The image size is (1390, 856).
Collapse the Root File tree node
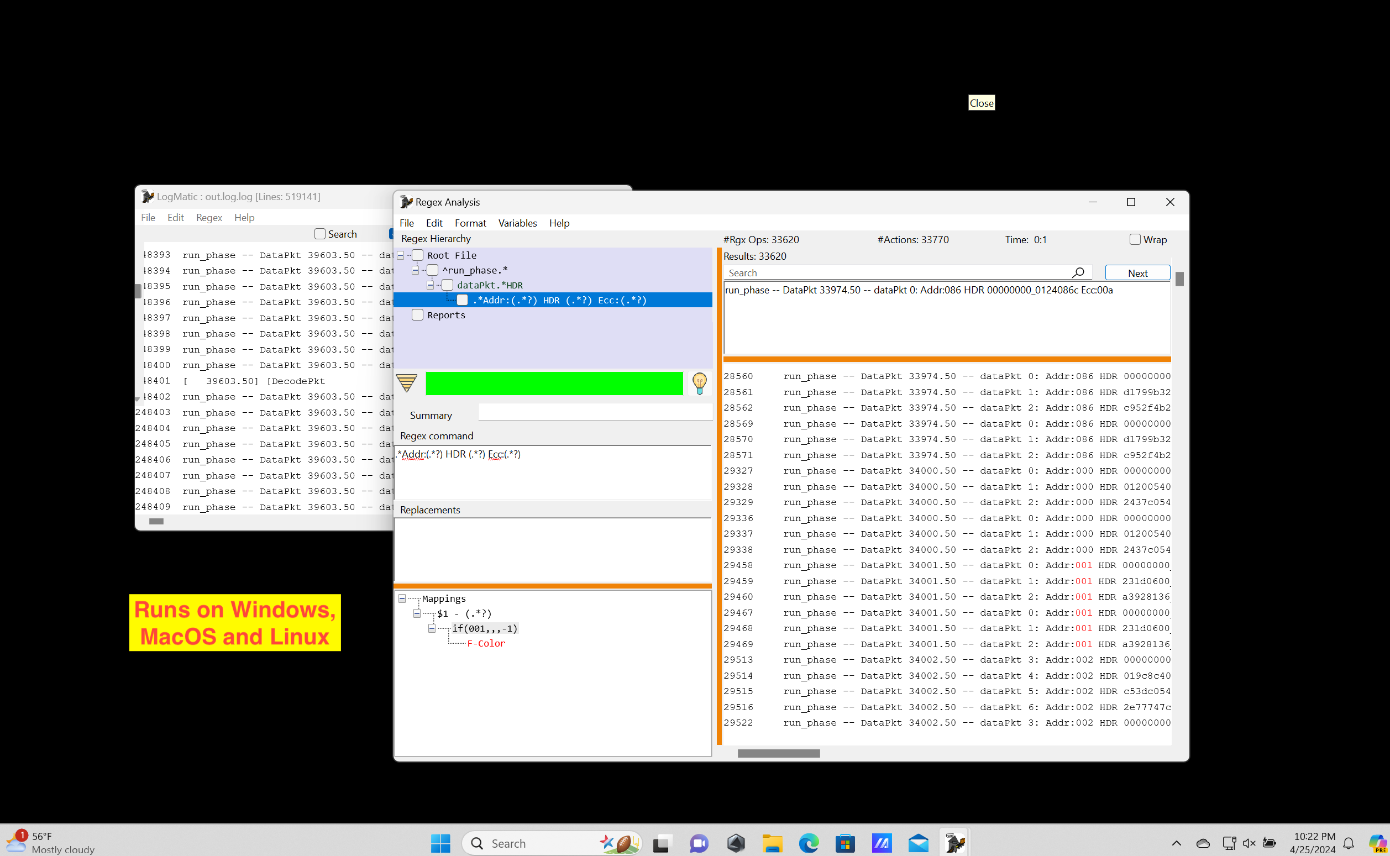click(401, 255)
